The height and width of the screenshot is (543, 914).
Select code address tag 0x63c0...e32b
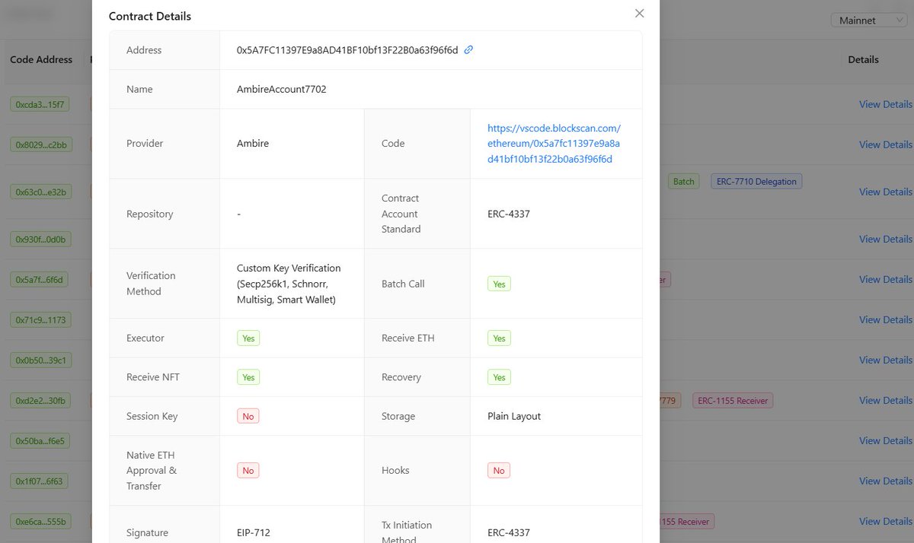tap(41, 192)
